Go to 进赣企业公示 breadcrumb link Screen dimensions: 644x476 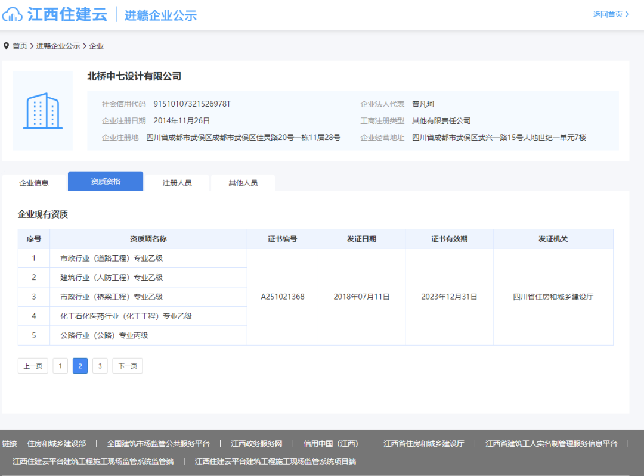58,46
